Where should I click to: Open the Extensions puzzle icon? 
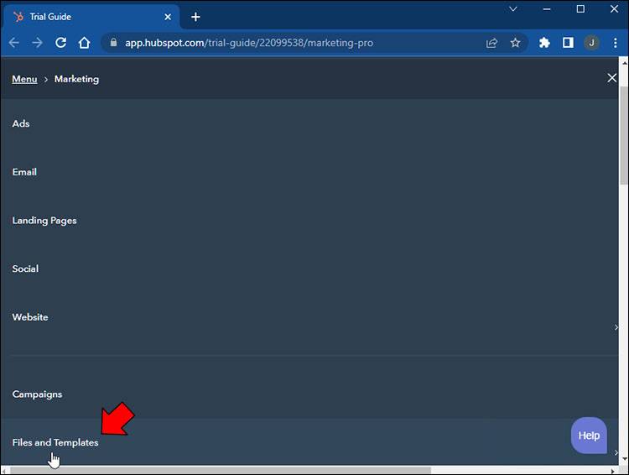point(544,43)
